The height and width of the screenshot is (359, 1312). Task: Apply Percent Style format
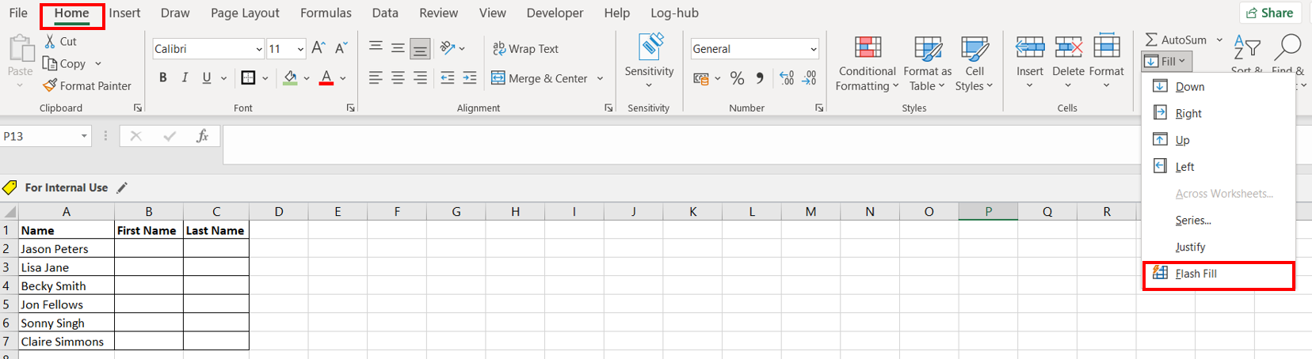click(737, 78)
